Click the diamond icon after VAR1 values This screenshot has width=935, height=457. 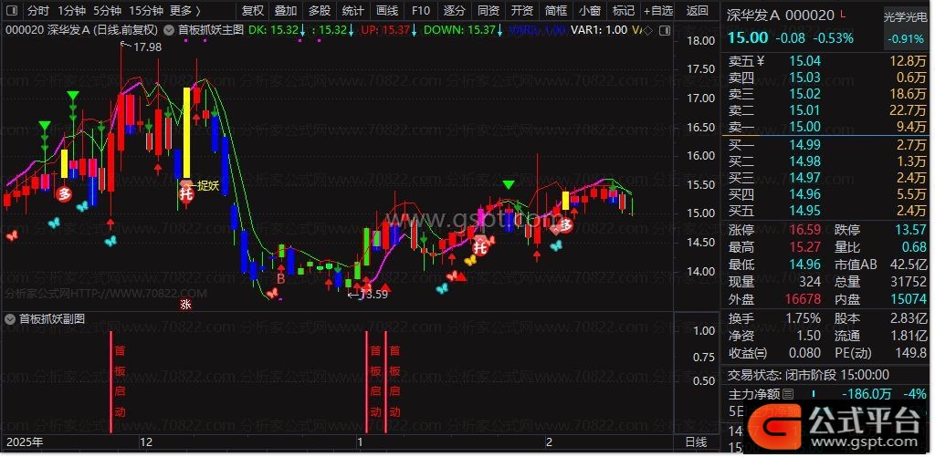[x=647, y=29]
